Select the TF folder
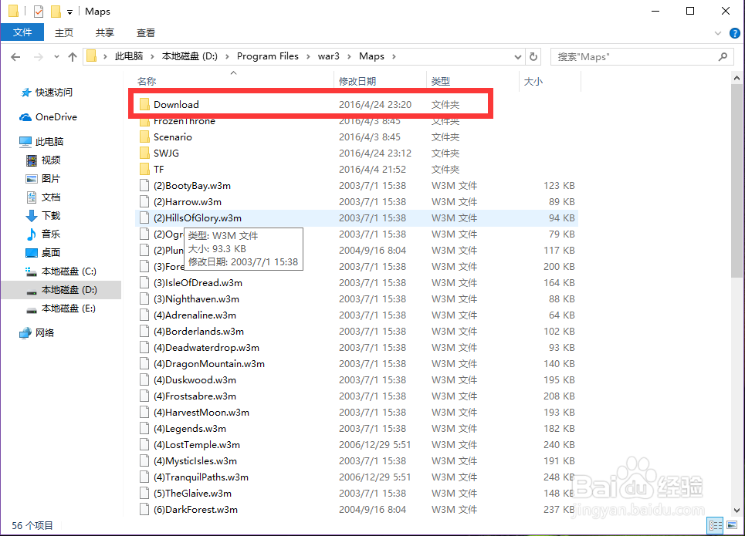This screenshot has height=536, width=745. pos(357,170)
